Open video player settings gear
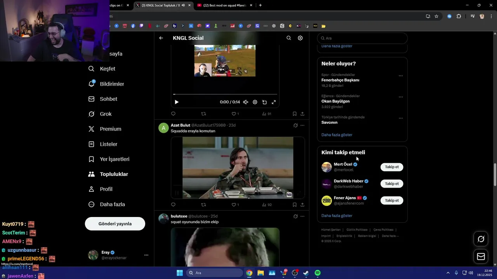 tap(255, 102)
